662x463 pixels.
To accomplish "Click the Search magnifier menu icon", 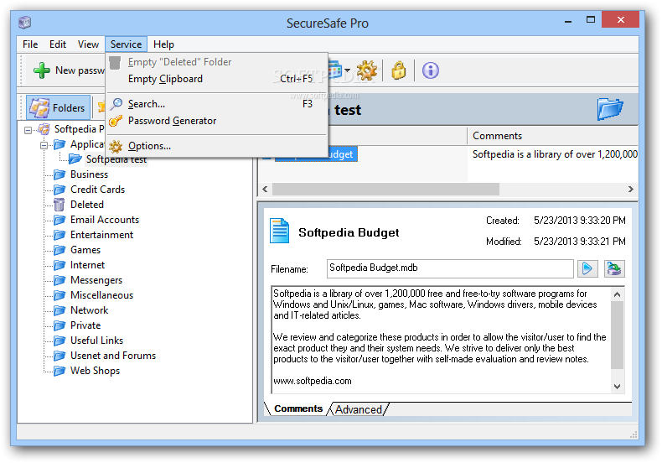I will pos(116,104).
